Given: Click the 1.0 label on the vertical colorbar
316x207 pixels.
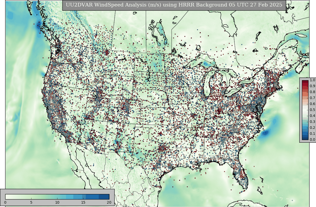Looking at the screenshot, I should 312,80.
